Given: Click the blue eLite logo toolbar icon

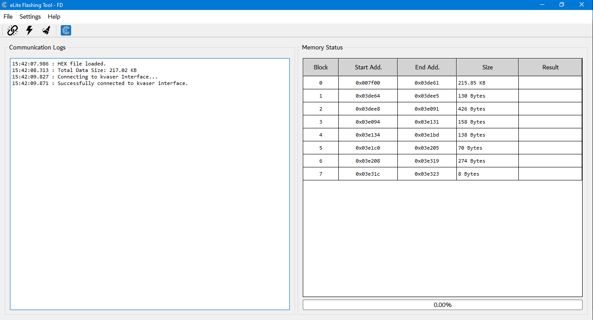Looking at the screenshot, I should 66,30.
